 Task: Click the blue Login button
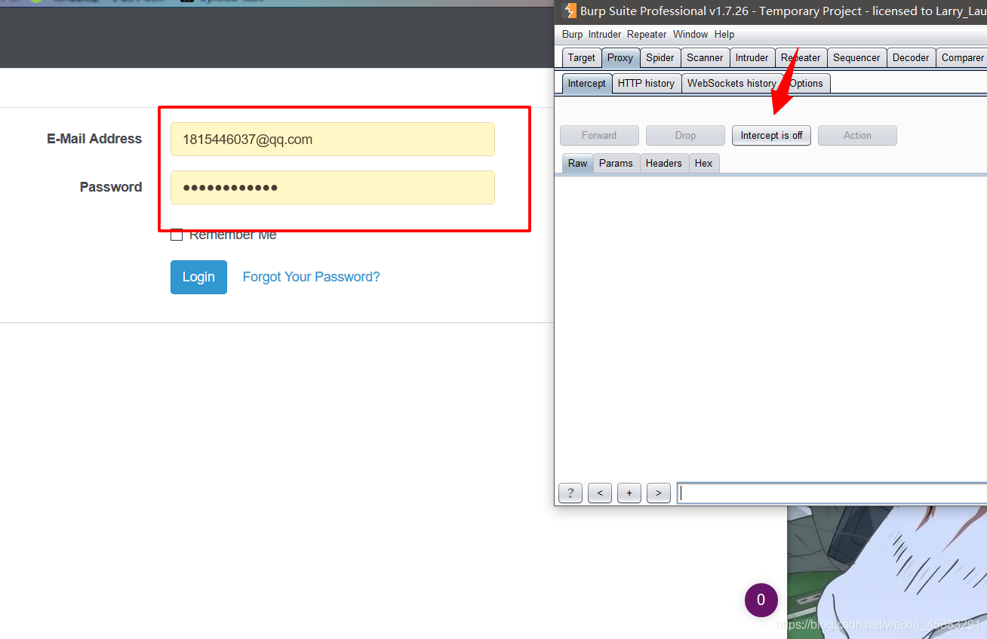(x=198, y=277)
